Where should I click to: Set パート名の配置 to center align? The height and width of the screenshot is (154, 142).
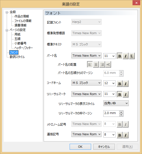pyautogui.click(x=96, y=64)
